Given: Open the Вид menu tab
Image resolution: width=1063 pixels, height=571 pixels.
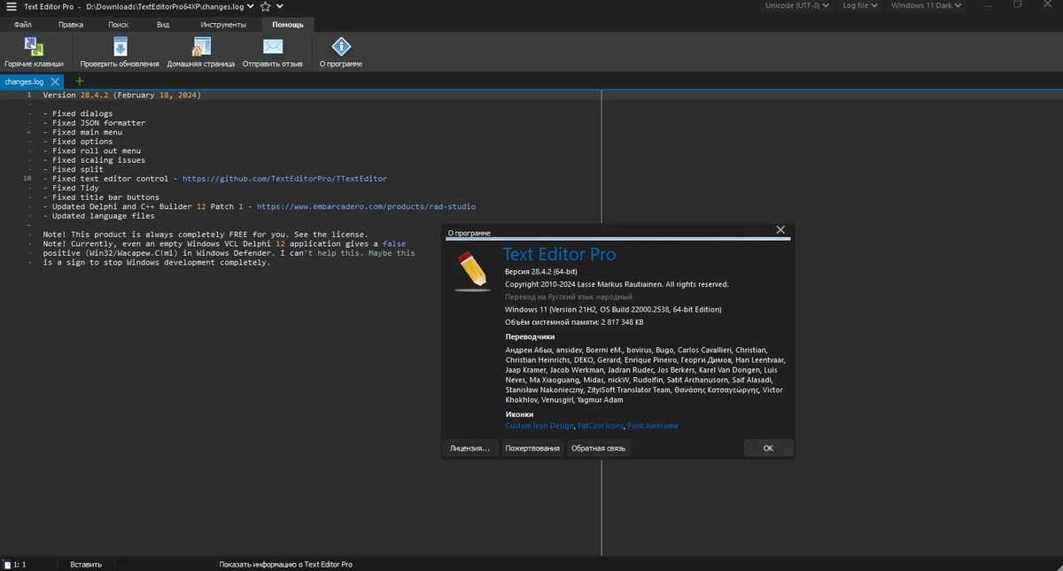Looking at the screenshot, I should click(162, 25).
